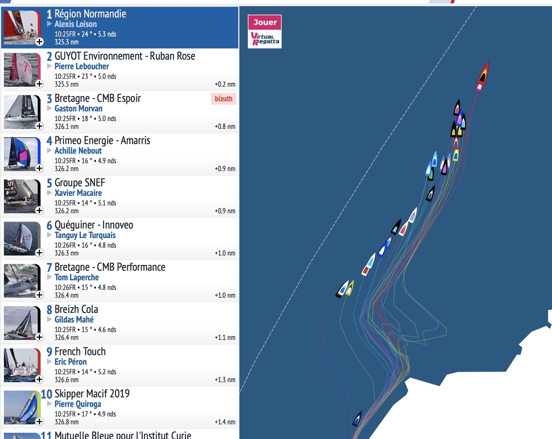Click plus icon on Région Normandie photo
The width and height of the screenshot is (552, 439).
(39, 41)
